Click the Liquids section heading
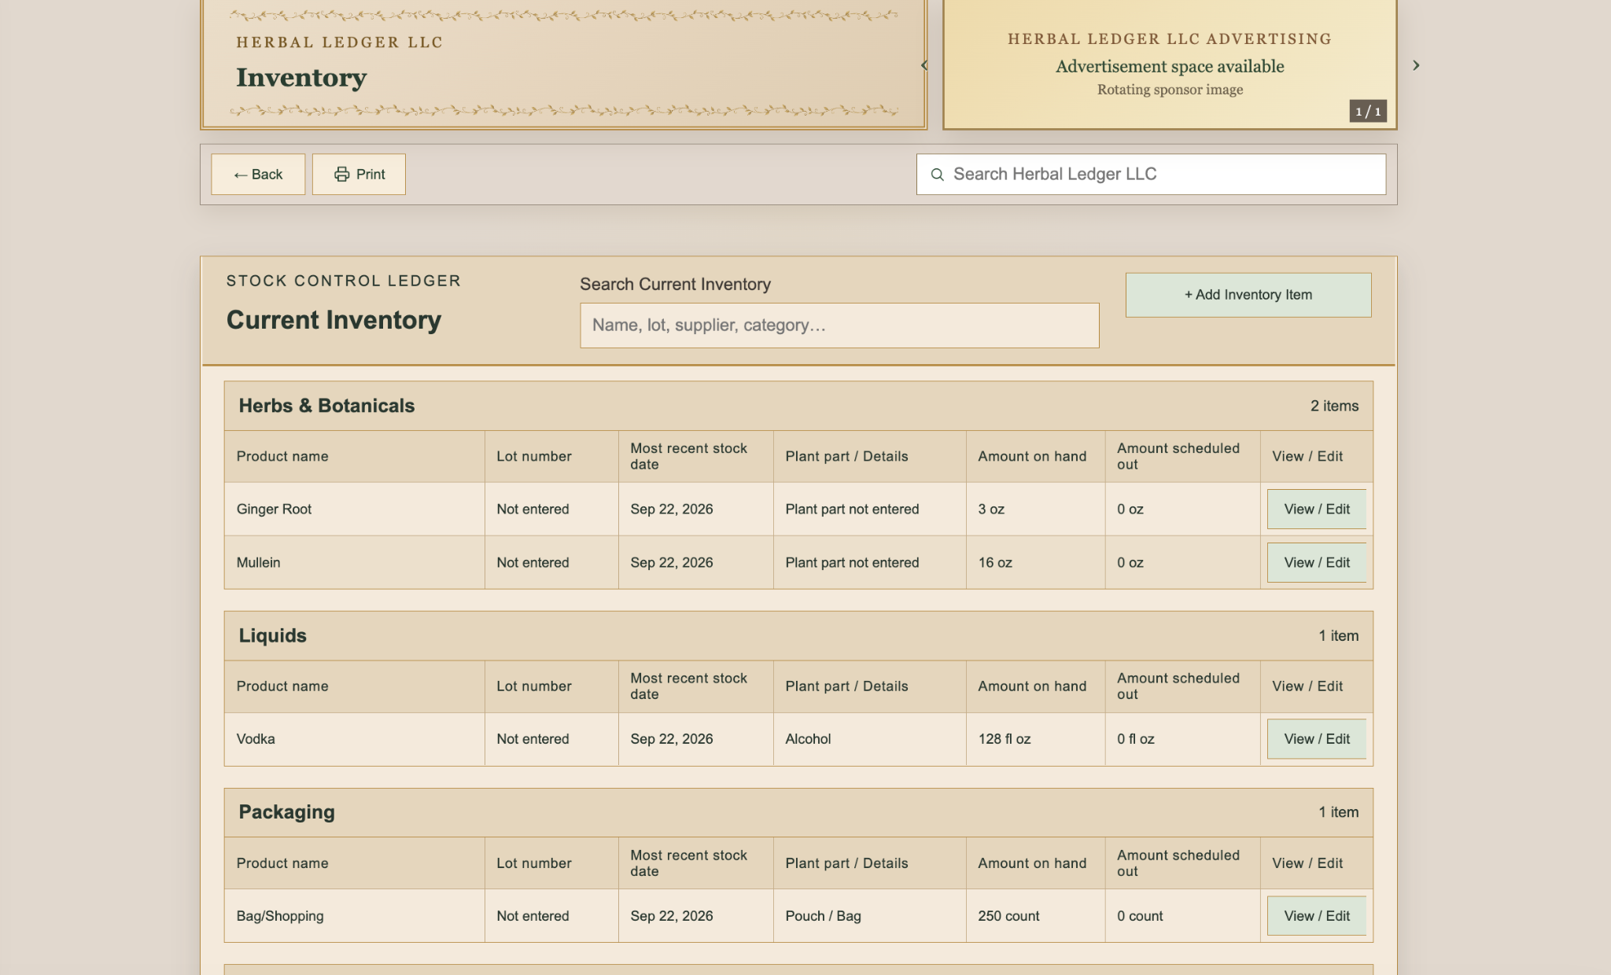The height and width of the screenshot is (975, 1611). tap(272, 635)
